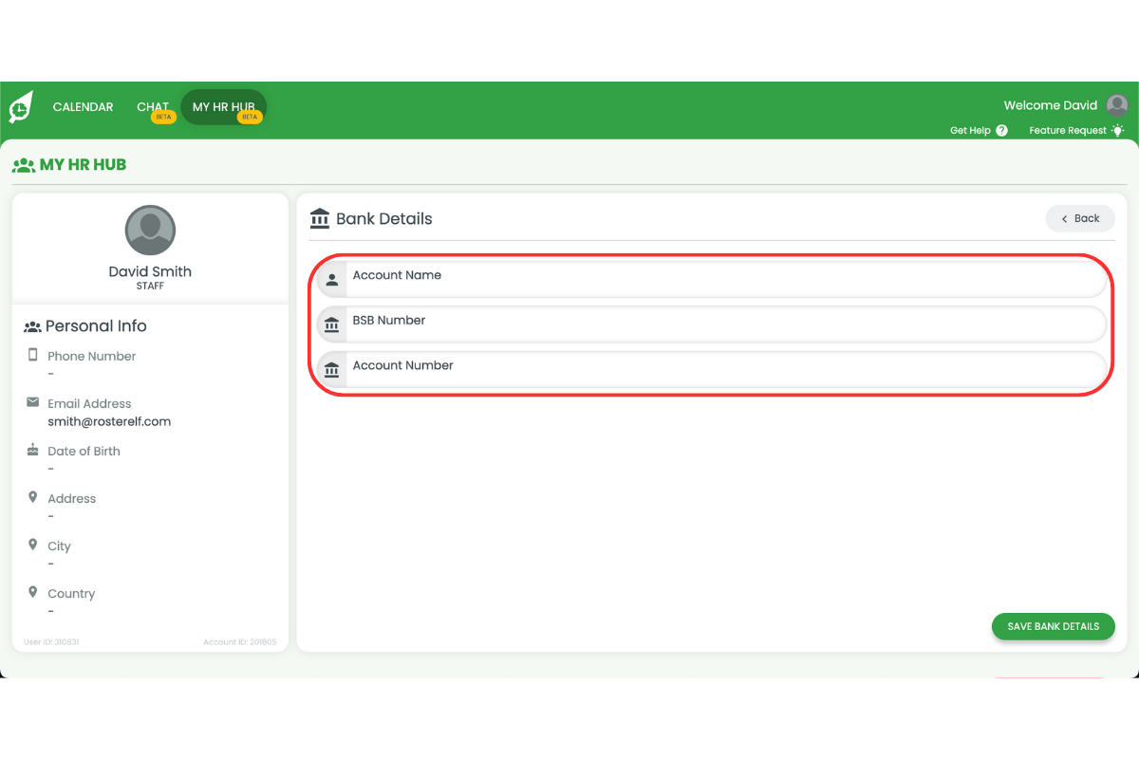Click David Smith's profile picture
Viewport: 1139px width, 759px height.
(150, 230)
